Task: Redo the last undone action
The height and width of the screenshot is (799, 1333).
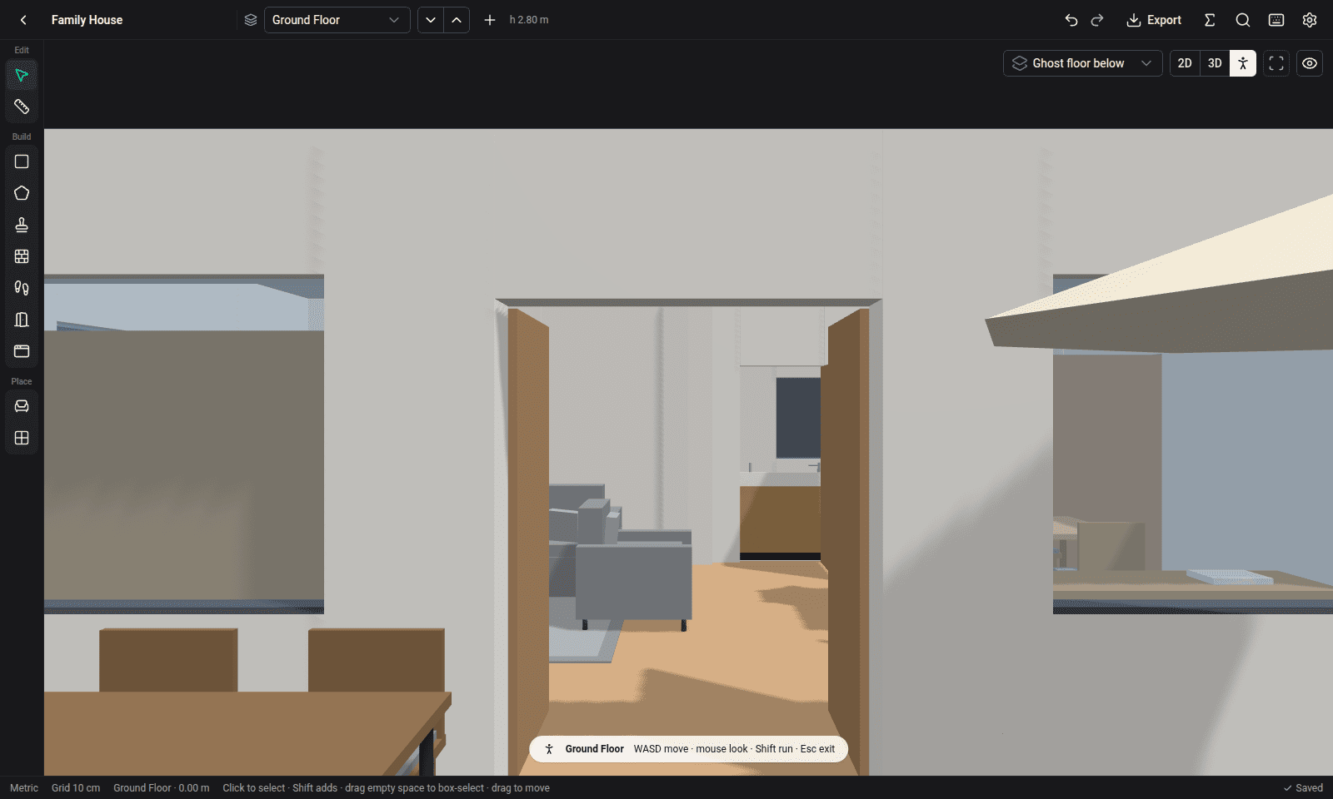Action: 1097,20
